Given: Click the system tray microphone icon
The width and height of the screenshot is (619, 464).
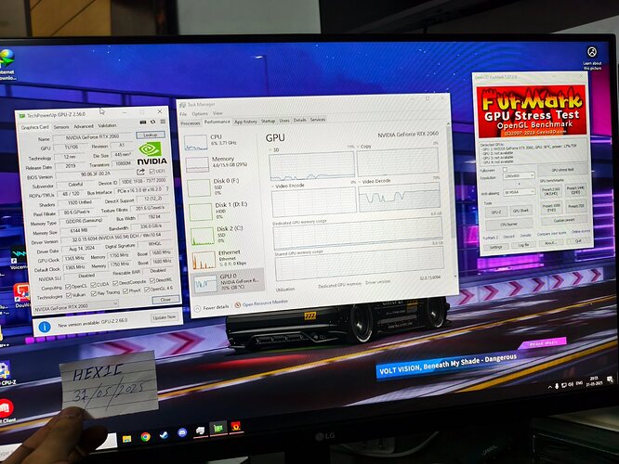Looking at the screenshot, I should tap(557, 386).
